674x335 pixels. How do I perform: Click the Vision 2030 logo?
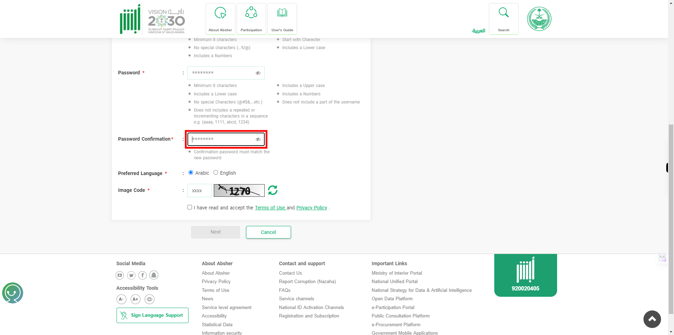[x=166, y=21]
